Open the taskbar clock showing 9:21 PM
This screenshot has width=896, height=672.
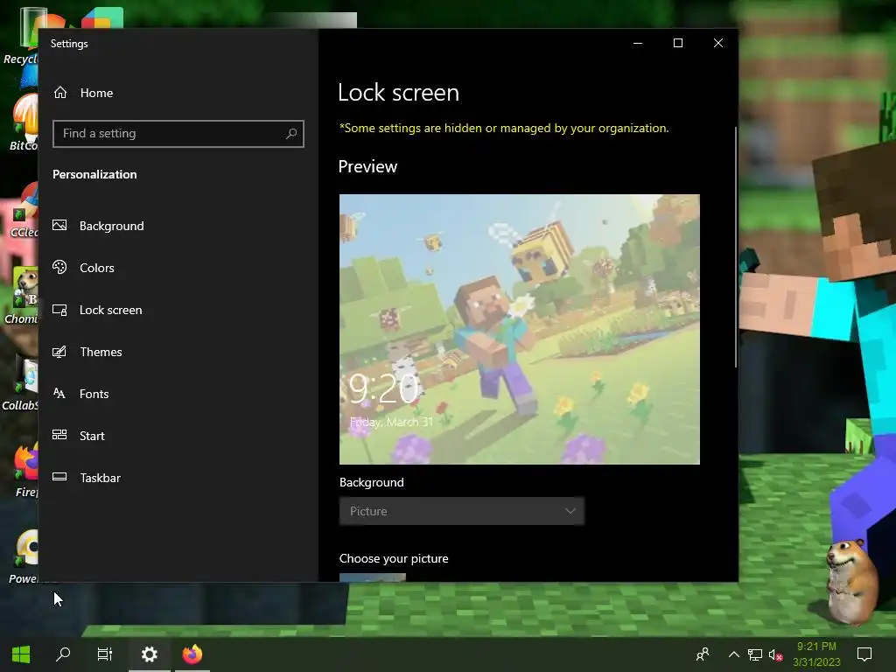[816, 654]
